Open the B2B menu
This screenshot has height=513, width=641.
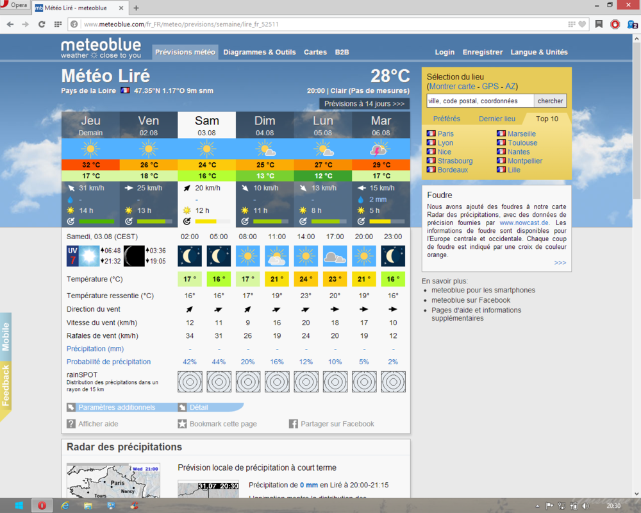(342, 53)
